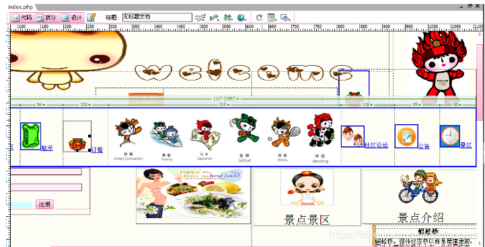Open the 99 column width dropdown
Screen dimensions: 485x247
[416, 105]
